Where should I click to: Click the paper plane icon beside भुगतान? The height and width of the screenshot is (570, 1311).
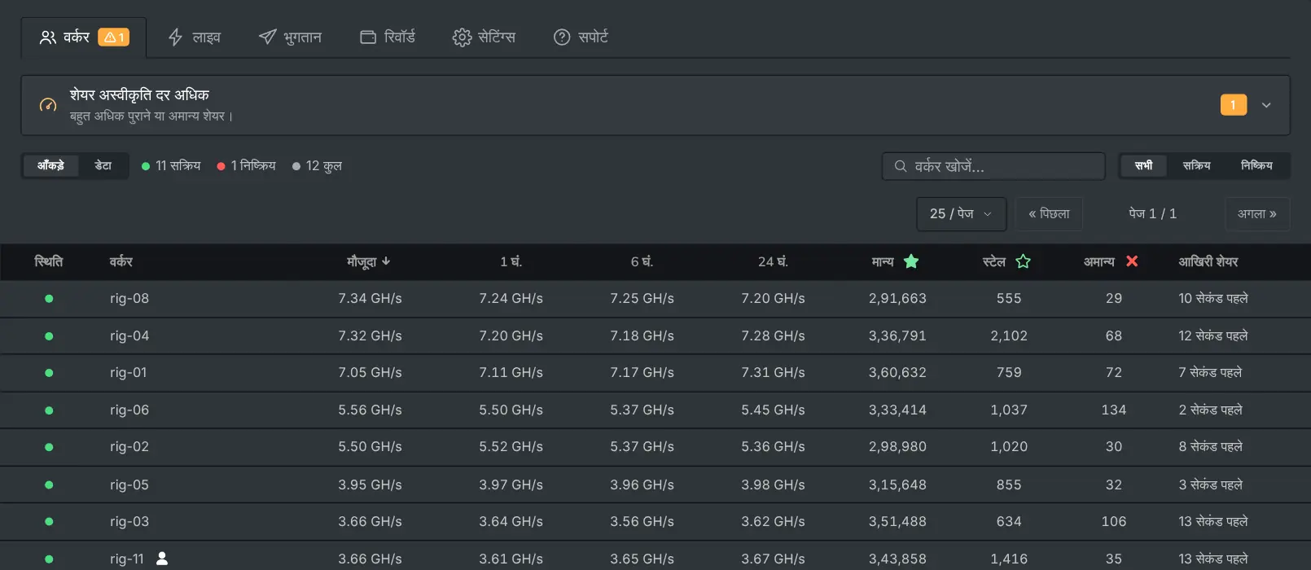coord(267,37)
